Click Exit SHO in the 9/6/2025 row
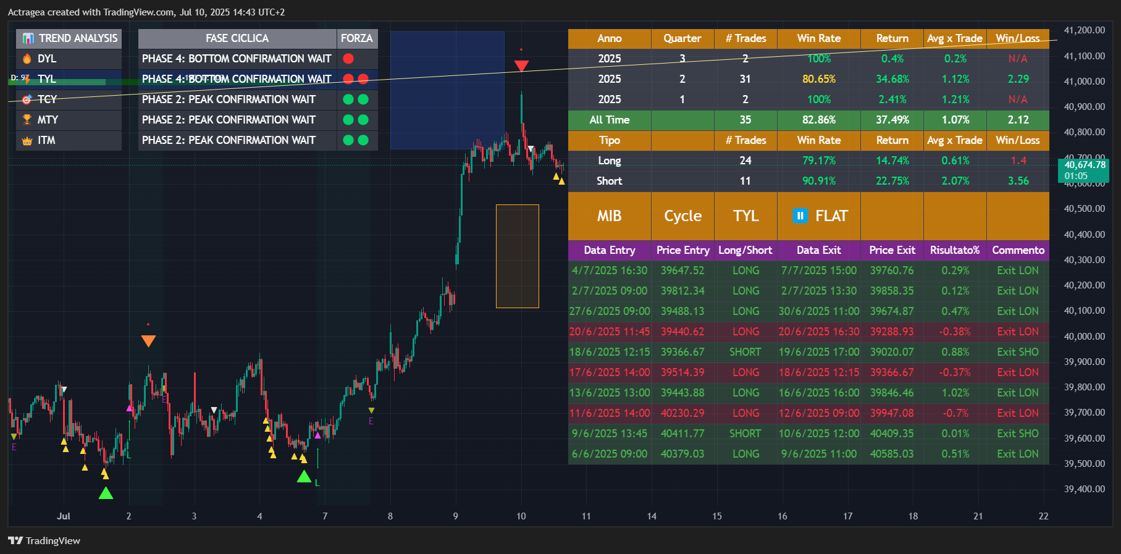This screenshot has height=554, width=1121. 1018,434
